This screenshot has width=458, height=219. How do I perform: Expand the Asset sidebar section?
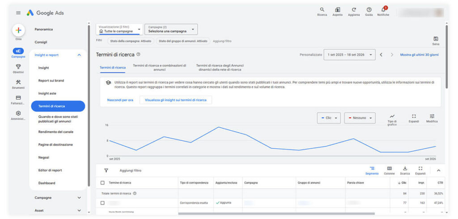pos(79,210)
